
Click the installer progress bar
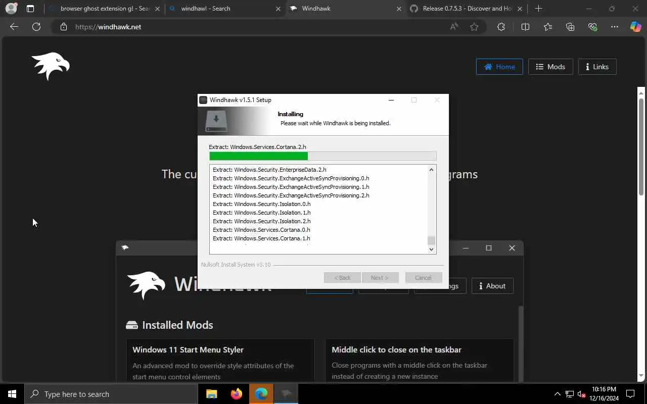(322, 156)
